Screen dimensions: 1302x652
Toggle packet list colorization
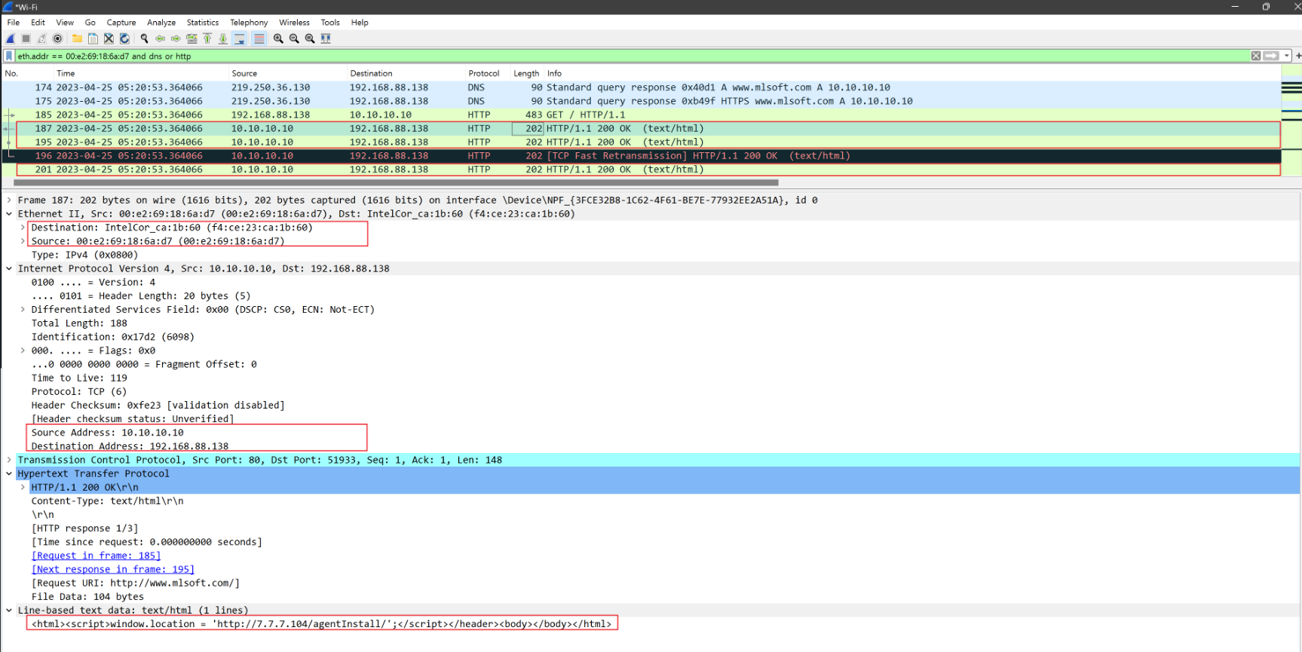[259, 38]
